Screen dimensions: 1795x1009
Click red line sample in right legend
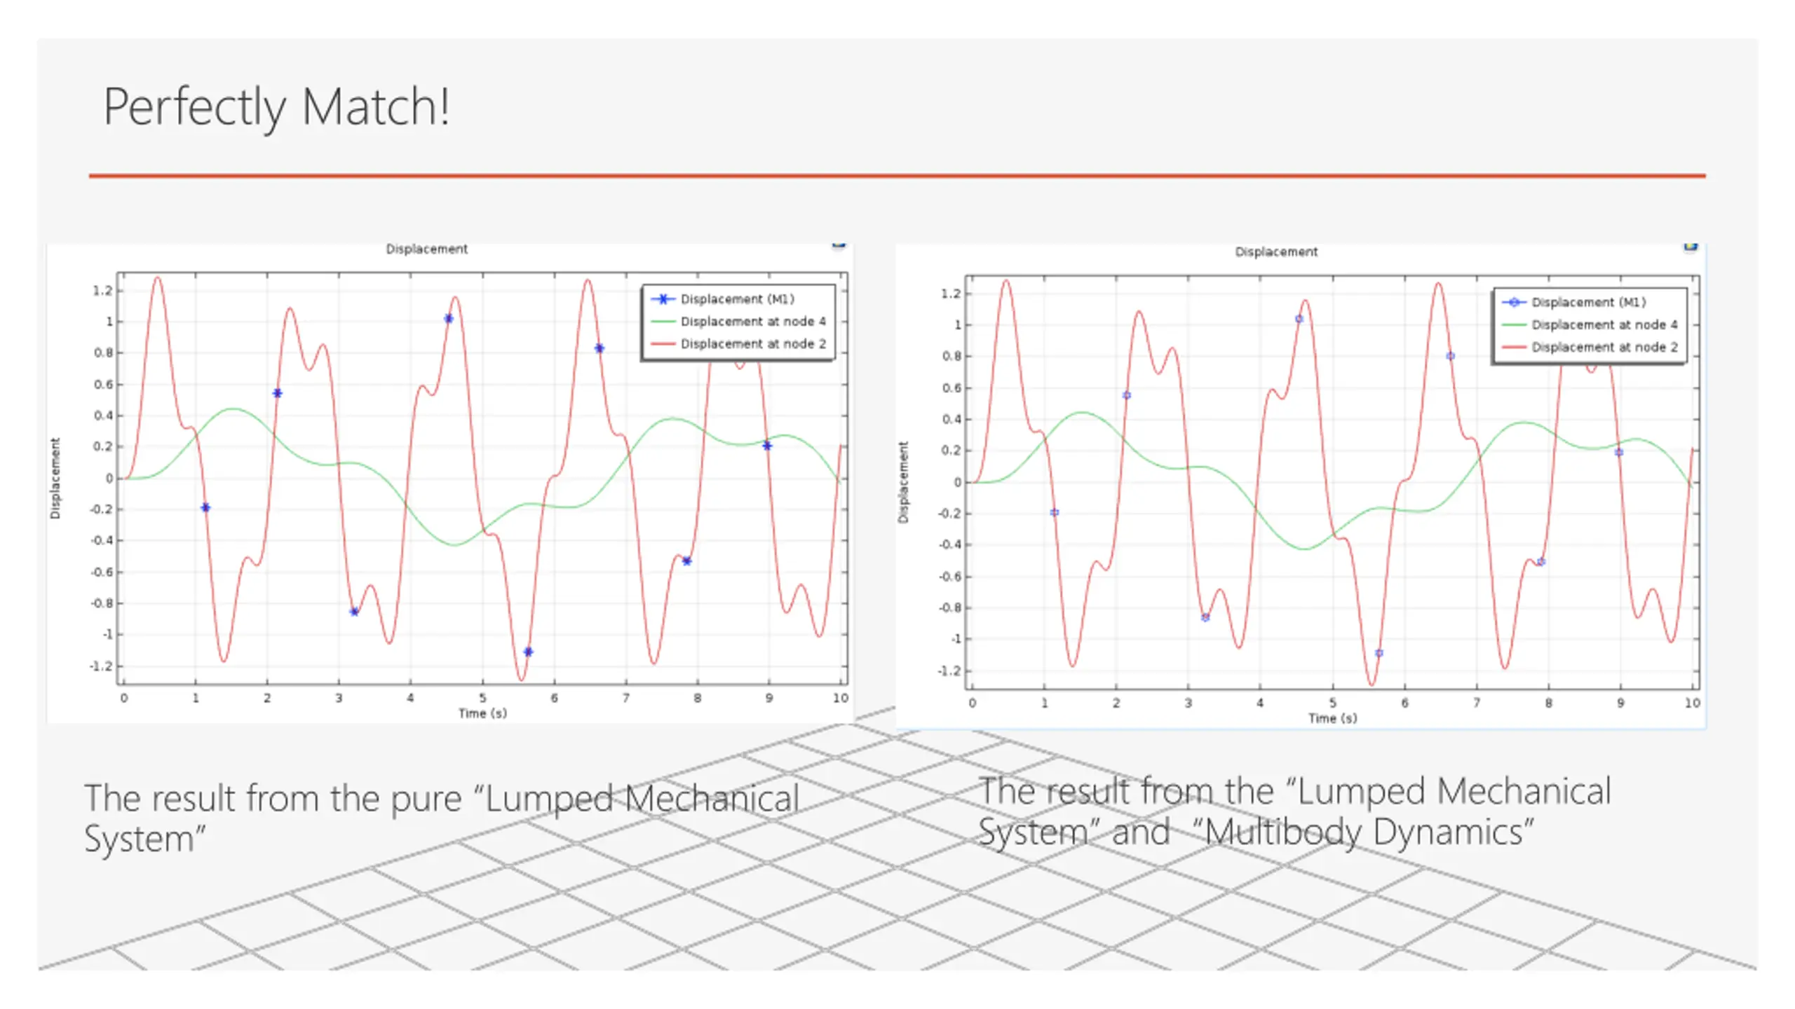point(1514,348)
